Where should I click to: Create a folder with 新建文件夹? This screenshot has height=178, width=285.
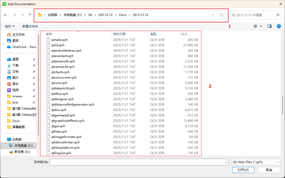point(30,26)
